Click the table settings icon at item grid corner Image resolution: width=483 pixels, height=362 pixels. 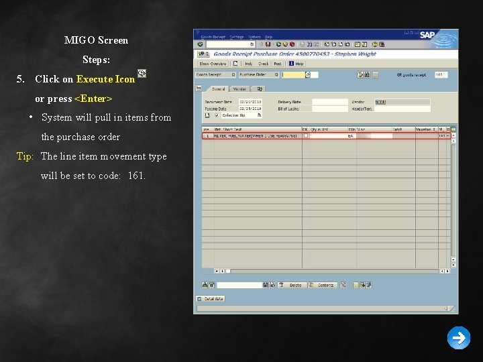pyautogui.click(x=453, y=129)
